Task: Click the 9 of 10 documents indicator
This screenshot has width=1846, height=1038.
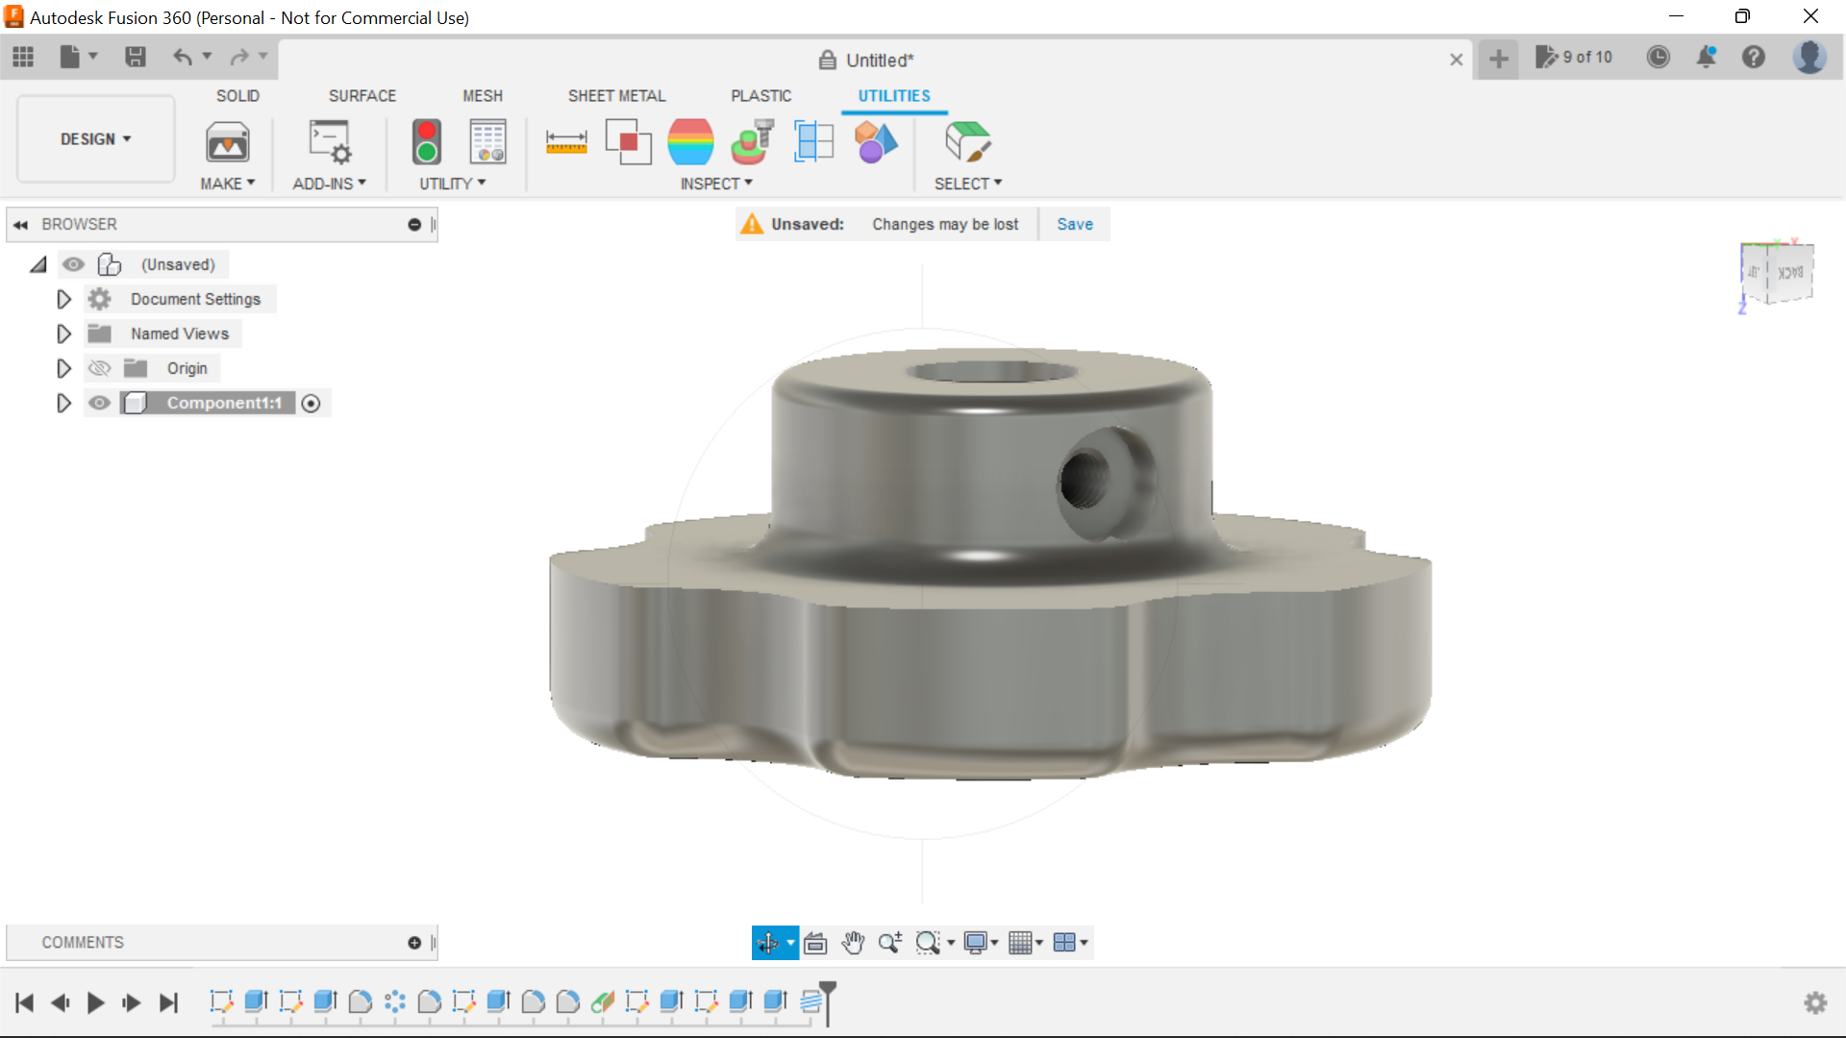Action: pos(1574,58)
